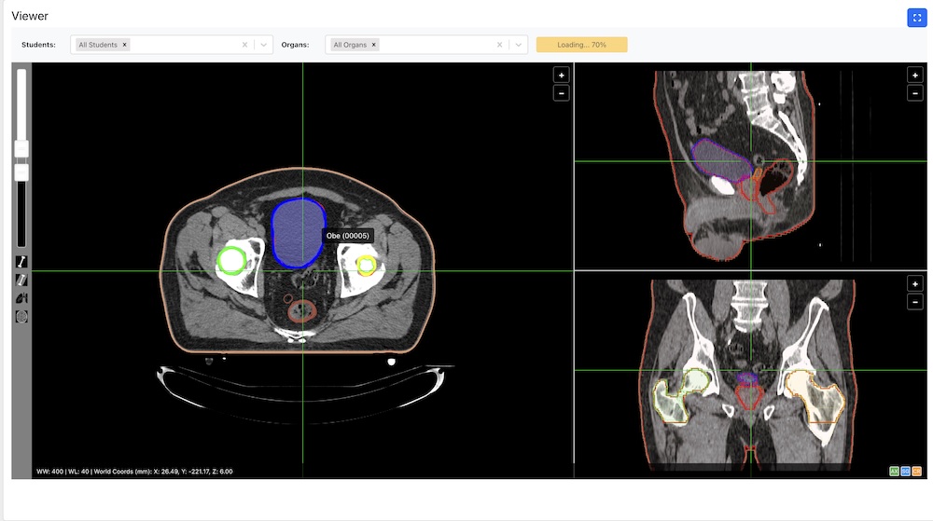Select the lung window preset icon
This screenshot has width=933, height=521.
(21, 298)
